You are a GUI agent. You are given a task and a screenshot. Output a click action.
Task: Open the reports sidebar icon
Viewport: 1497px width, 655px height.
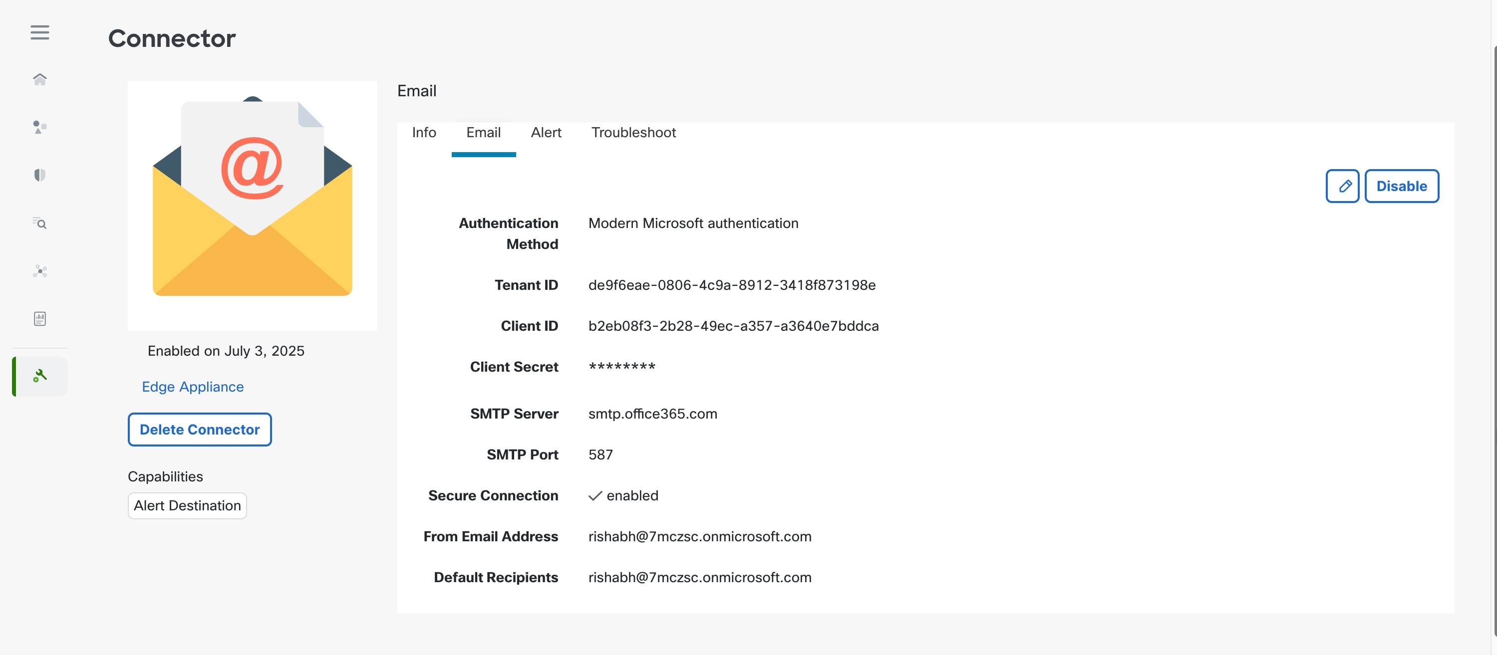(39, 319)
